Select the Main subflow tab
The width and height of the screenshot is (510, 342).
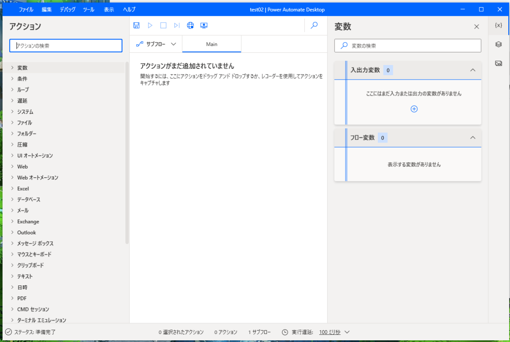pyautogui.click(x=212, y=44)
